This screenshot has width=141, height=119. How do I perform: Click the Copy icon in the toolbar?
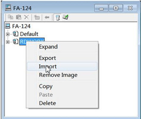coord(10,17)
